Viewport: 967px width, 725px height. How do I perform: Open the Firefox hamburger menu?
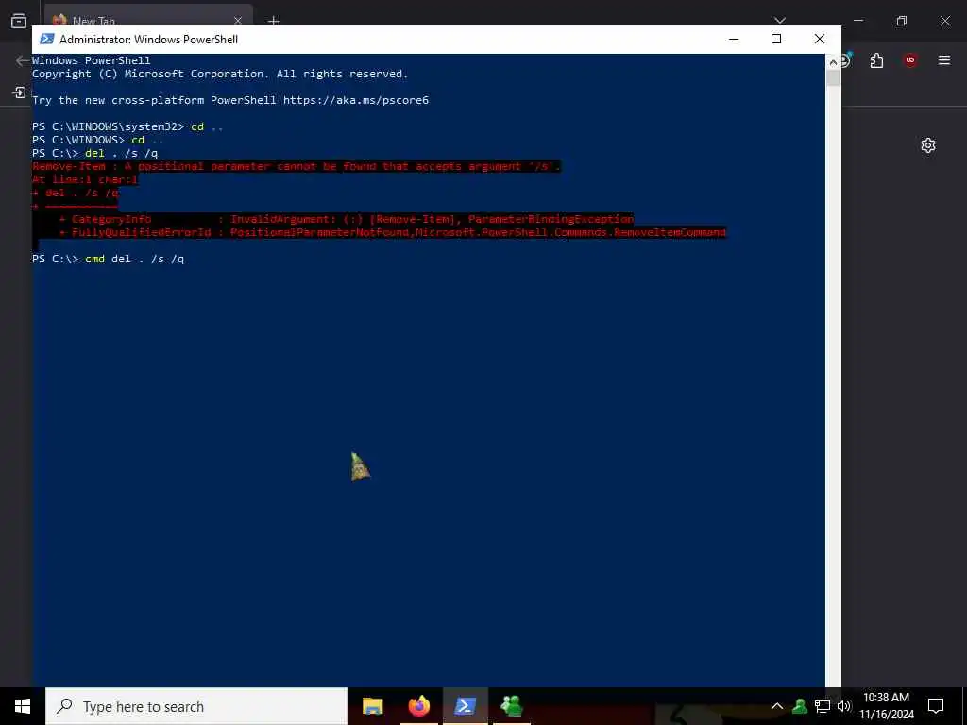point(944,60)
